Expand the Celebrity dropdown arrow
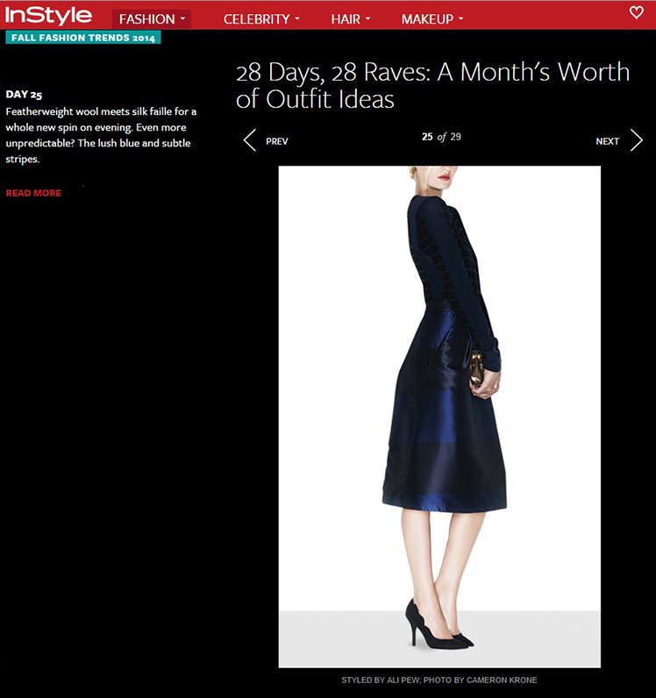The width and height of the screenshot is (656, 698). (x=297, y=18)
